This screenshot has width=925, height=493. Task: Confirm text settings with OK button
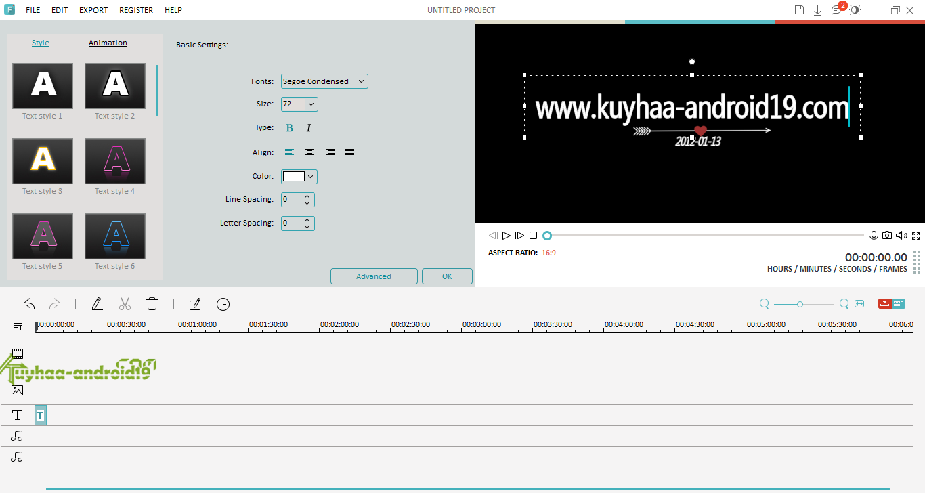pos(447,276)
